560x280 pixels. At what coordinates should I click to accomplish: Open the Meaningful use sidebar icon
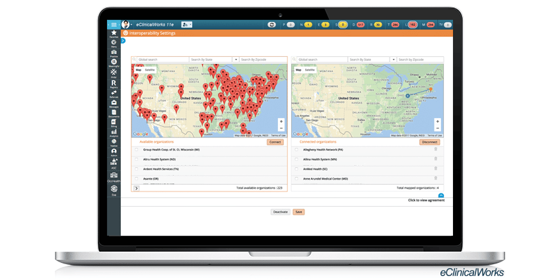[x=114, y=63]
